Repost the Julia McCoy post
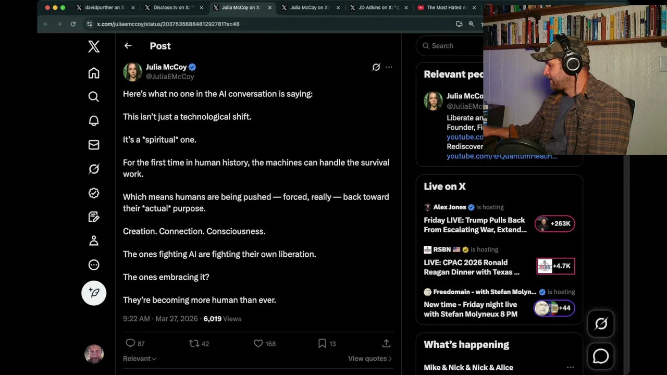The width and height of the screenshot is (667, 375). tap(194, 343)
